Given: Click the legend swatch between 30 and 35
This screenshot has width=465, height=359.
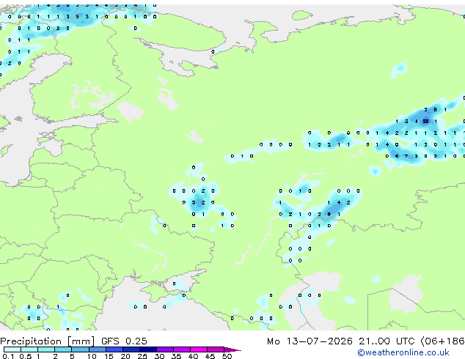Looking at the screenshot, I should point(164,349).
